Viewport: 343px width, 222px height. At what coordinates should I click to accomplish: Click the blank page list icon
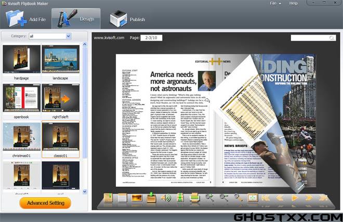(x=122, y=198)
